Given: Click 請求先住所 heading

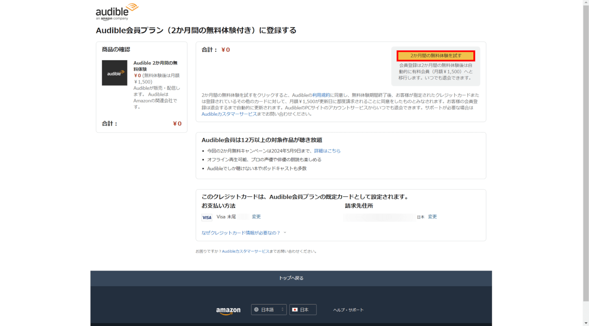Looking at the screenshot, I should click(359, 206).
